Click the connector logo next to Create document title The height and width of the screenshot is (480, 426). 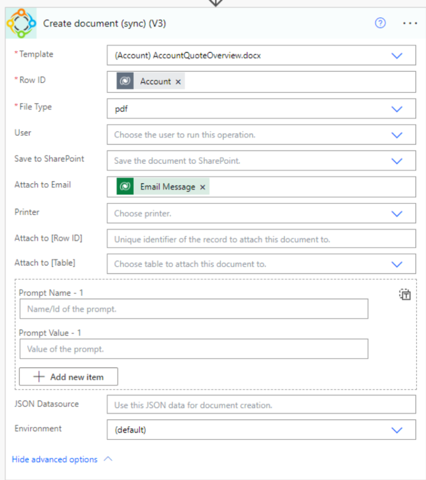click(21, 23)
